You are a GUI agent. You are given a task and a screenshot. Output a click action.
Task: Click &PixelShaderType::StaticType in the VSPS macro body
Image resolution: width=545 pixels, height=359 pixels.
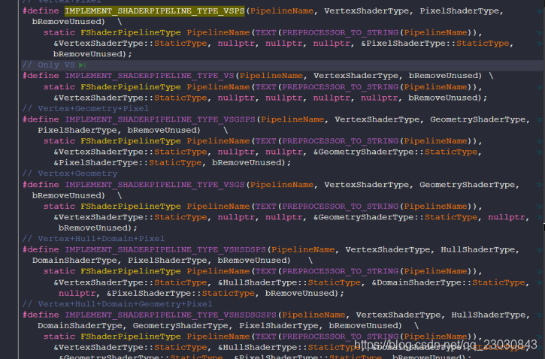pyautogui.click(x=435, y=44)
